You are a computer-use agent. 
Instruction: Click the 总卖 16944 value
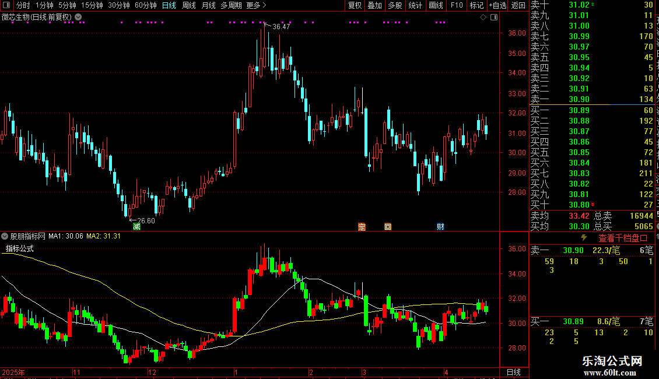click(642, 216)
